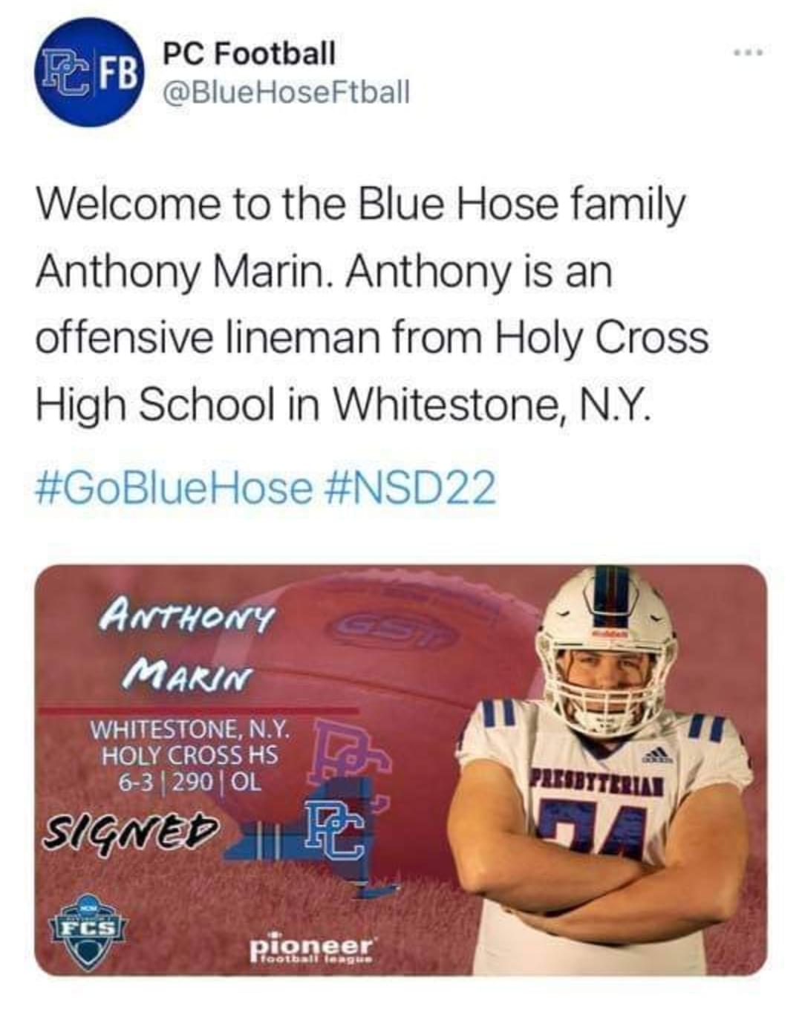Click the blue PC logo over New York state
The height and width of the screenshot is (1009, 802).
tap(336, 827)
